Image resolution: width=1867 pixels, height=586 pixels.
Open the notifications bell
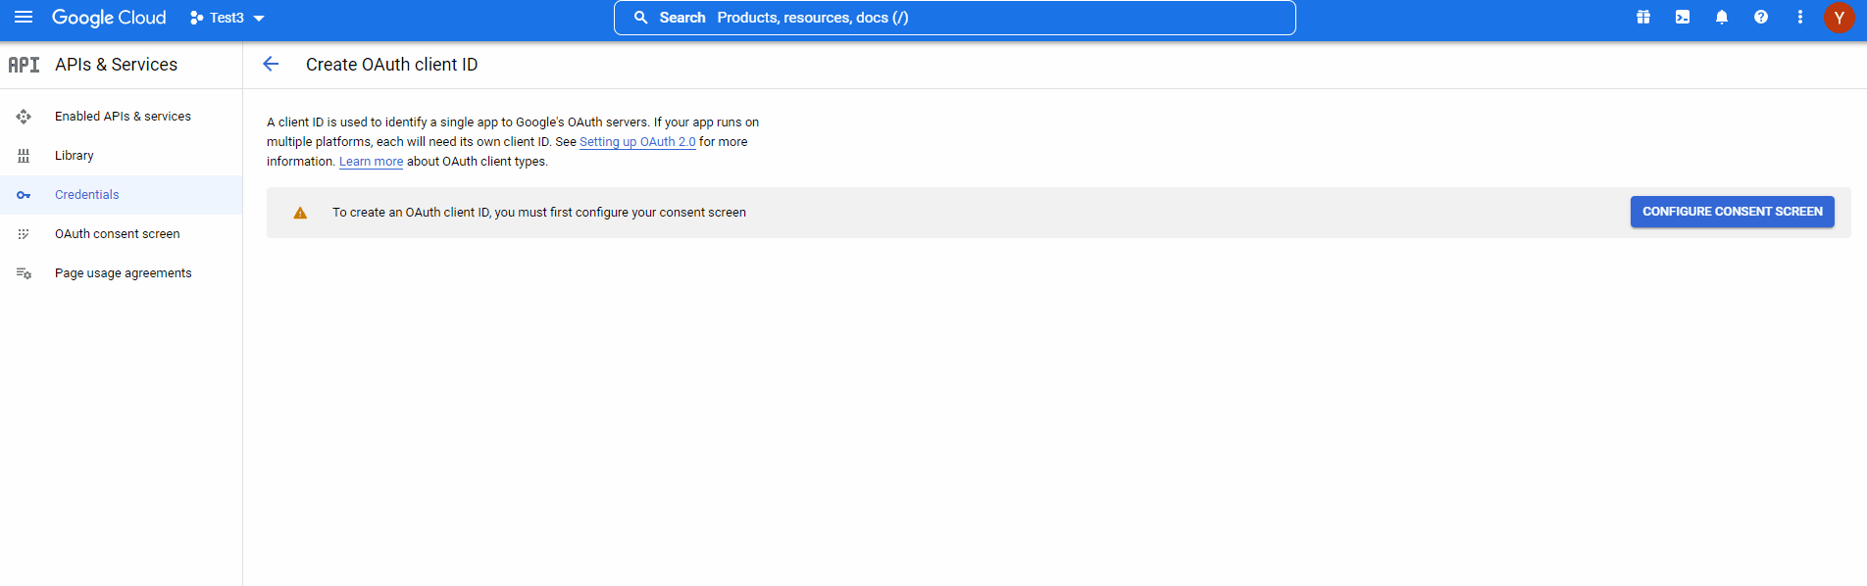[1722, 18]
